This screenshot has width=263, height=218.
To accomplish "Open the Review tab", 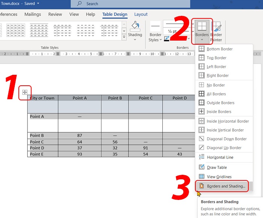I will 55,14.
